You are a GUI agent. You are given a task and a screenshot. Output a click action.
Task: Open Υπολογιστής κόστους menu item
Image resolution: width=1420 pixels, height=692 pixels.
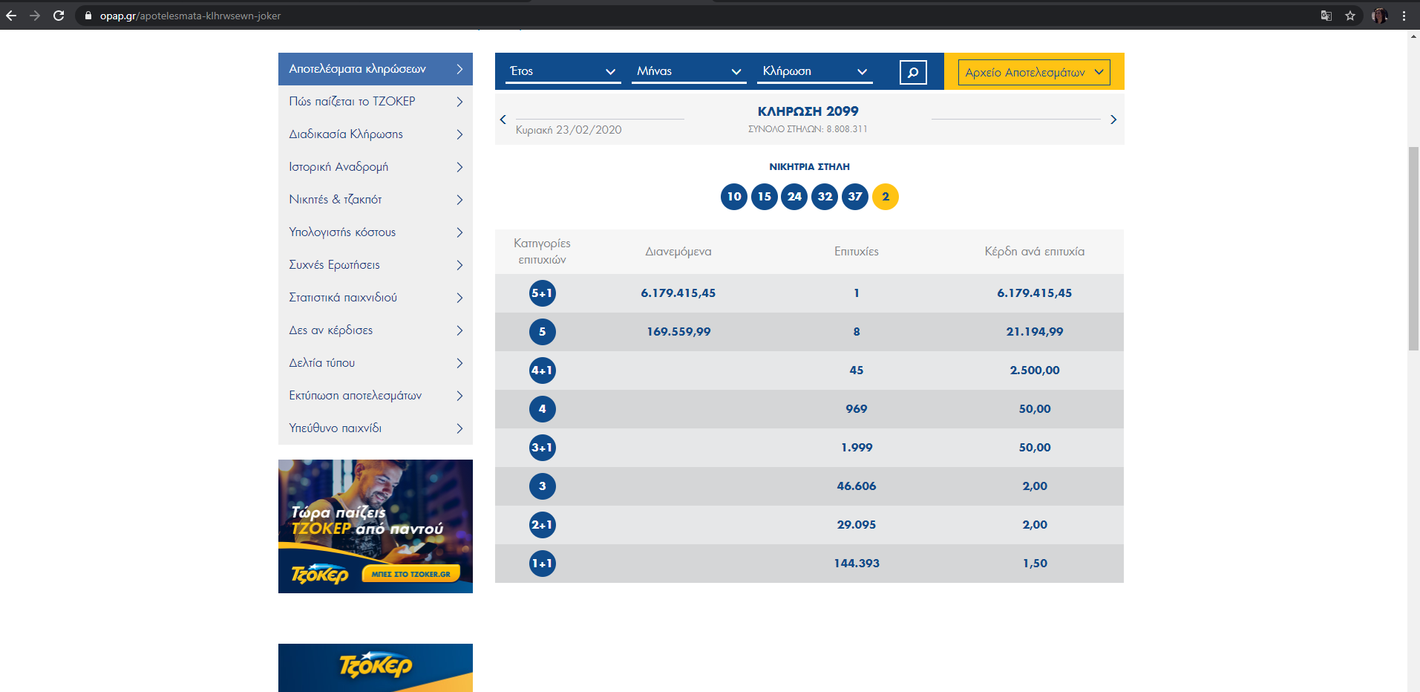(376, 232)
